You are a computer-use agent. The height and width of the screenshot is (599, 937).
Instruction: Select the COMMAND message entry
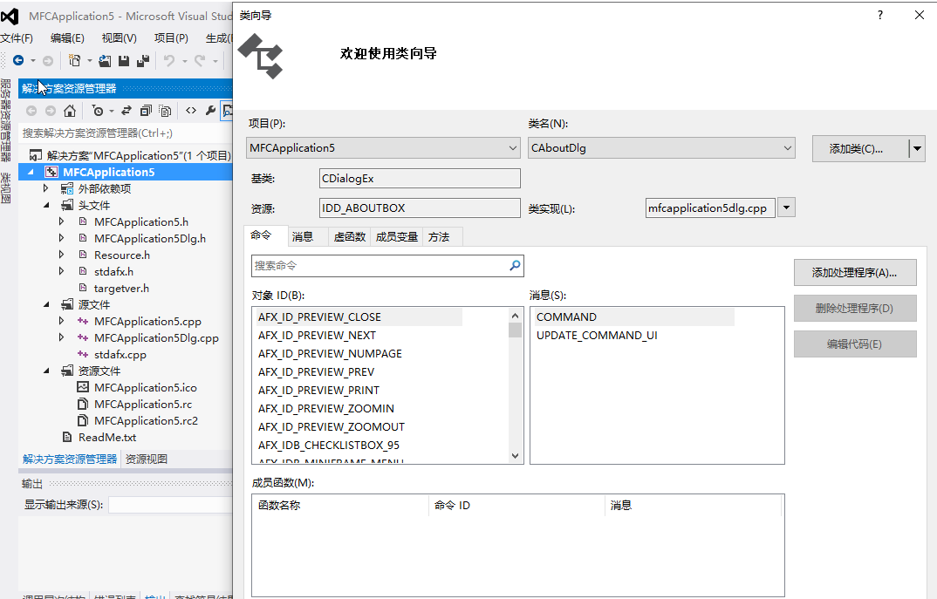pos(566,317)
